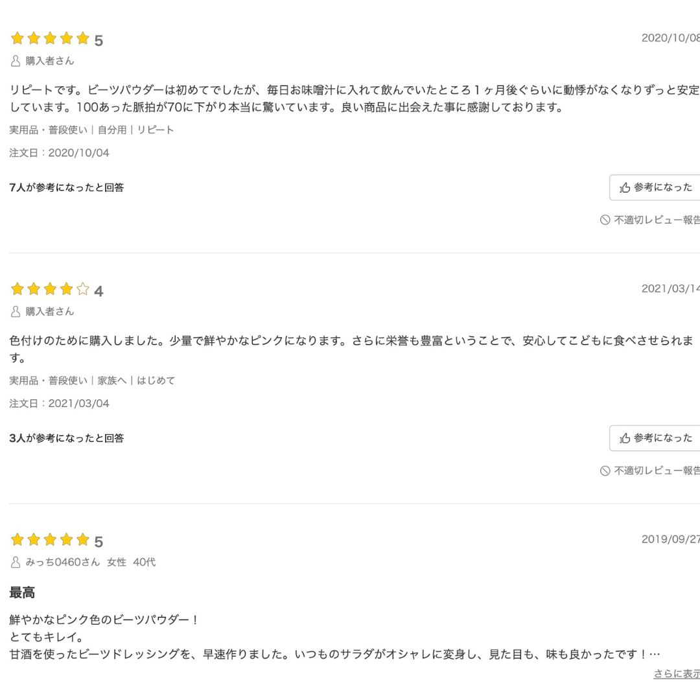700x700 pixels.
Task: Click the four-star rating on second review
Action: [50, 289]
